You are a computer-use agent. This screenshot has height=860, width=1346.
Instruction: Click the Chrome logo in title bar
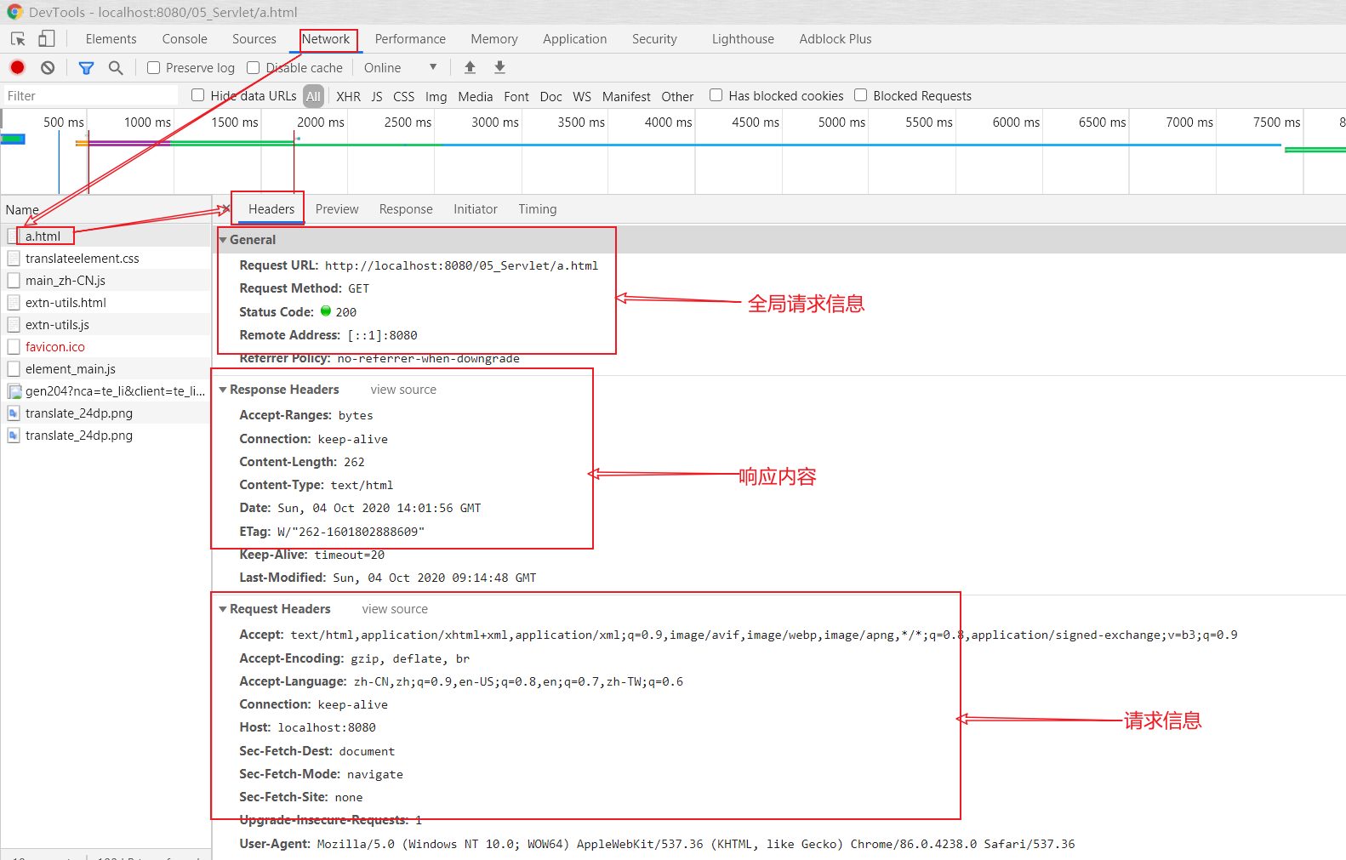pos(14,12)
